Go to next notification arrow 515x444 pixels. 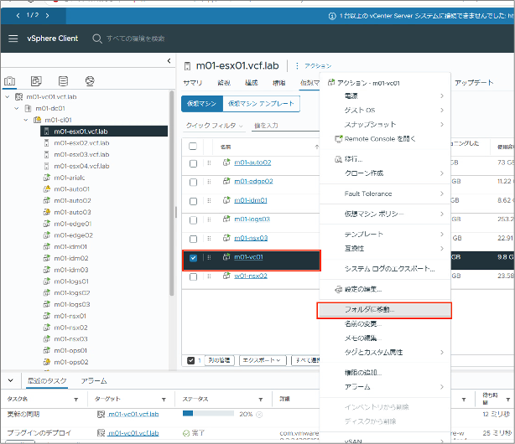[x=48, y=15]
